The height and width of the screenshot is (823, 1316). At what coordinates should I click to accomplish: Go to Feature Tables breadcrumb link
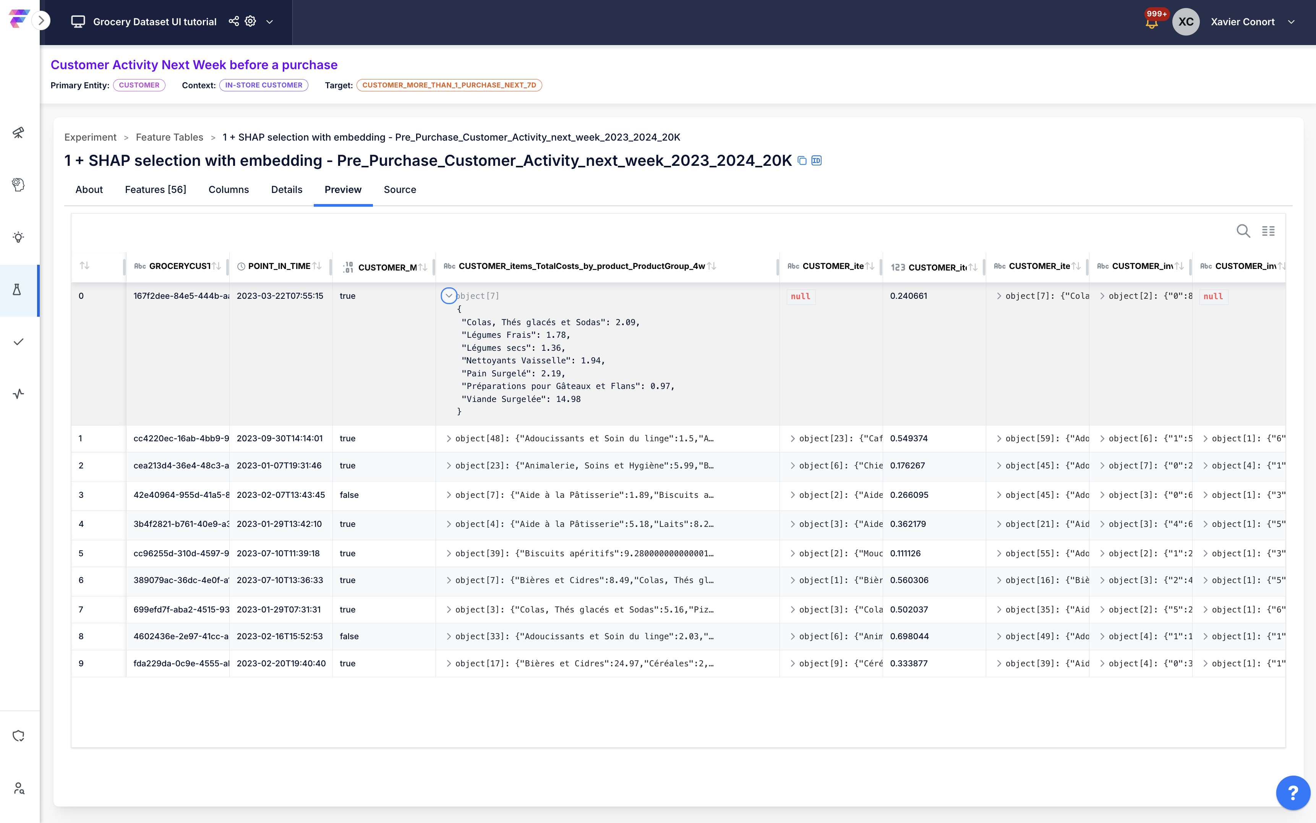pos(169,137)
